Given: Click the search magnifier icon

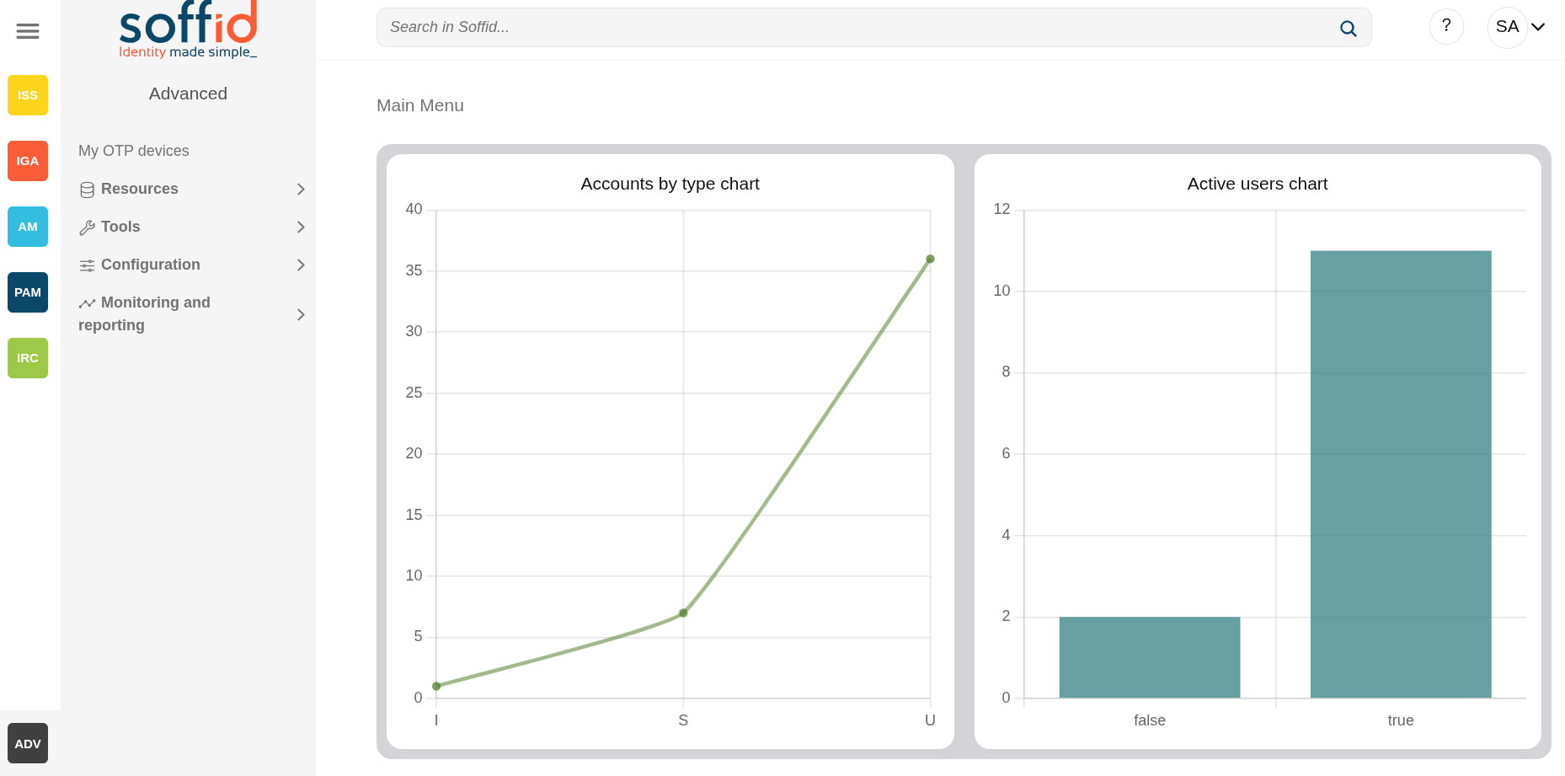Looking at the screenshot, I should tap(1348, 29).
